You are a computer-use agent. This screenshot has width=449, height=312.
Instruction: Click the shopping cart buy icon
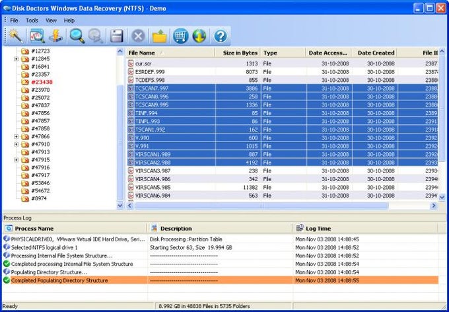tap(181, 36)
